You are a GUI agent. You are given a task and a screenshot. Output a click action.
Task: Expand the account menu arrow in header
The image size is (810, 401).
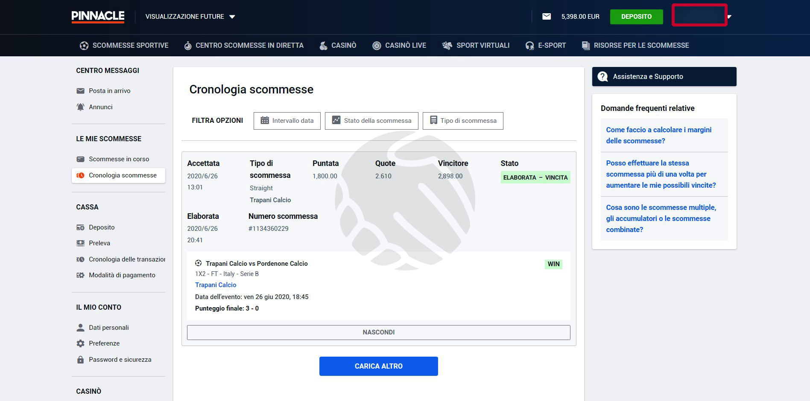click(729, 17)
